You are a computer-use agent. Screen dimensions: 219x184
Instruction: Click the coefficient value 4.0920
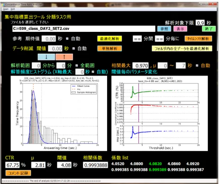click(193, 164)
